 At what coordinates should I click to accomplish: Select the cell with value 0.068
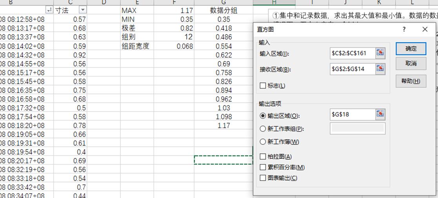pos(174,46)
